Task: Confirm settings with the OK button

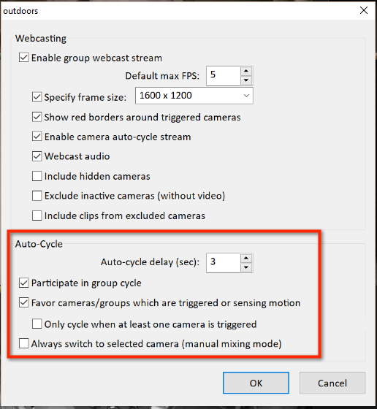Action: tap(256, 383)
